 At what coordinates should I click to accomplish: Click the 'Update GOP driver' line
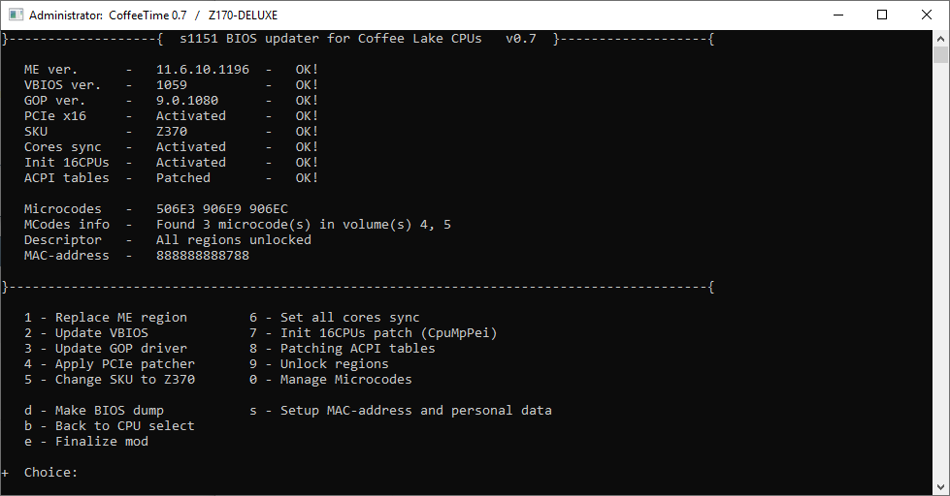pos(106,349)
